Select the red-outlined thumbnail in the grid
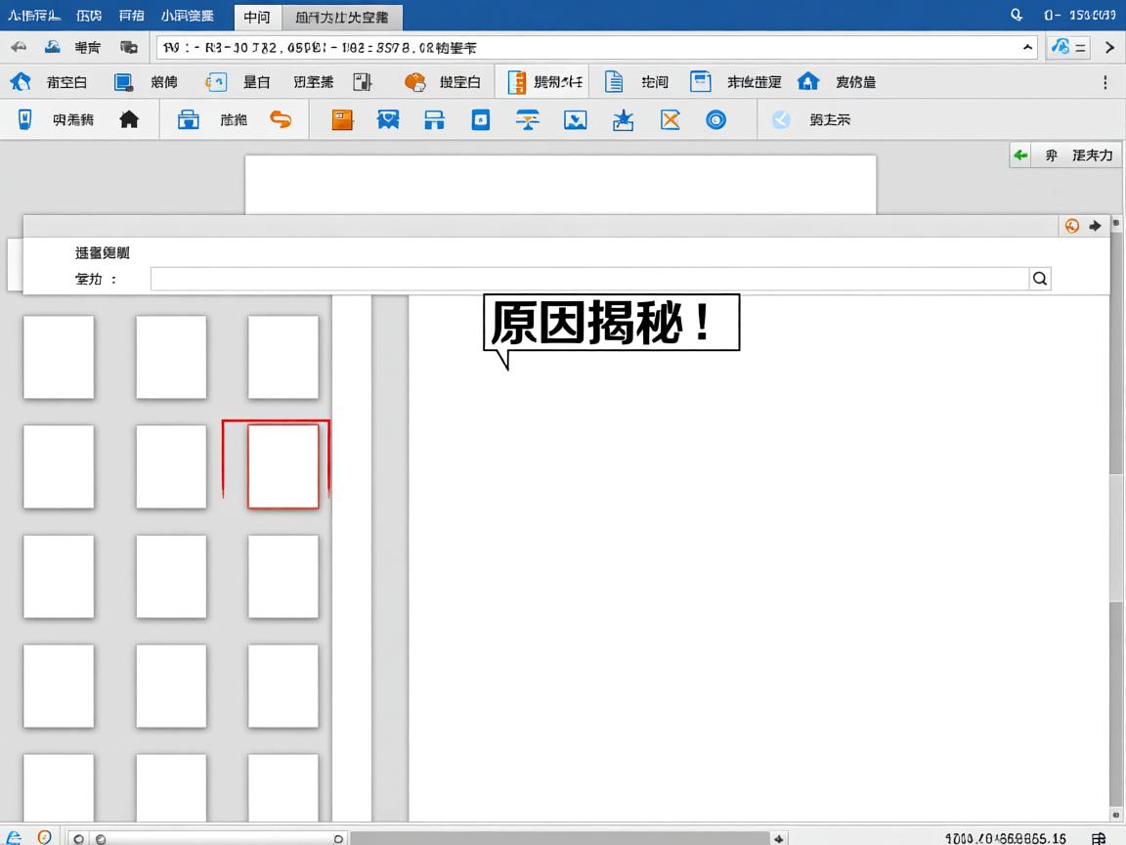This screenshot has width=1126, height=845. point(283,466)
